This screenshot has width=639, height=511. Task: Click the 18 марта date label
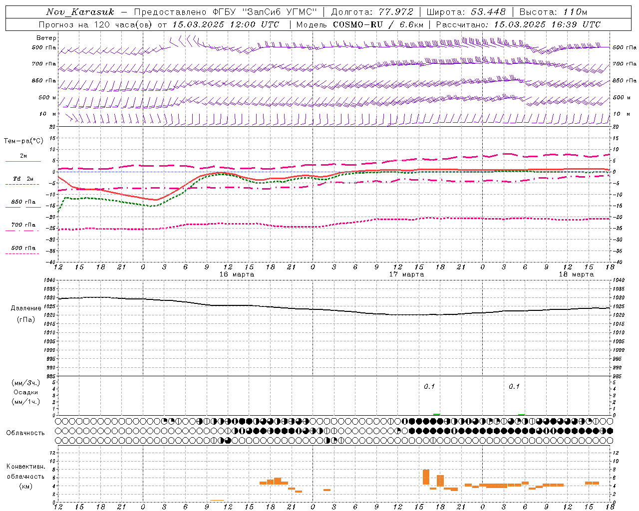coord(576,274)
